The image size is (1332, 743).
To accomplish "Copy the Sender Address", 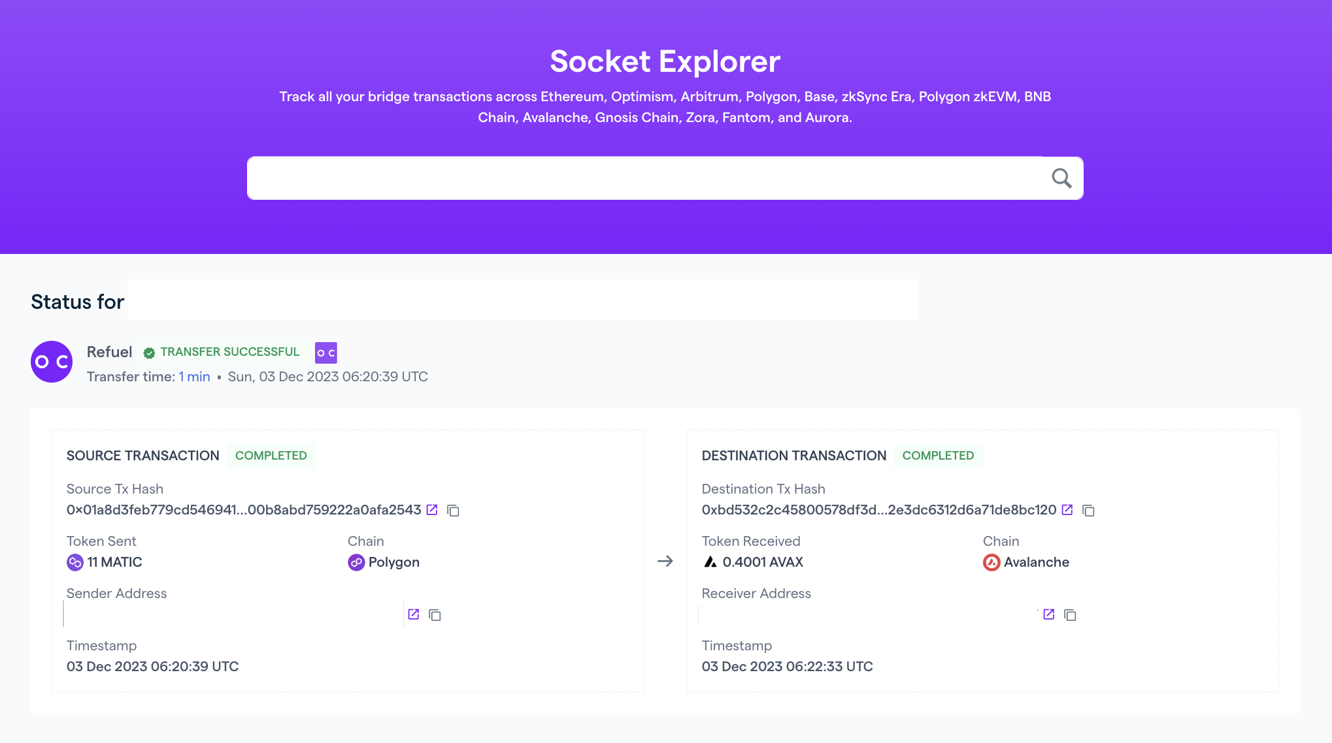I will tap(434, 614).
